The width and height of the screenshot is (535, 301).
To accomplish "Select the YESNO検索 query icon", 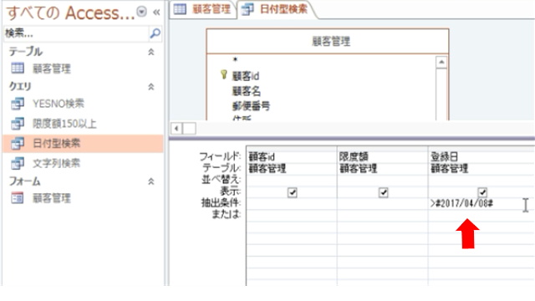I will tap(18, 104).
